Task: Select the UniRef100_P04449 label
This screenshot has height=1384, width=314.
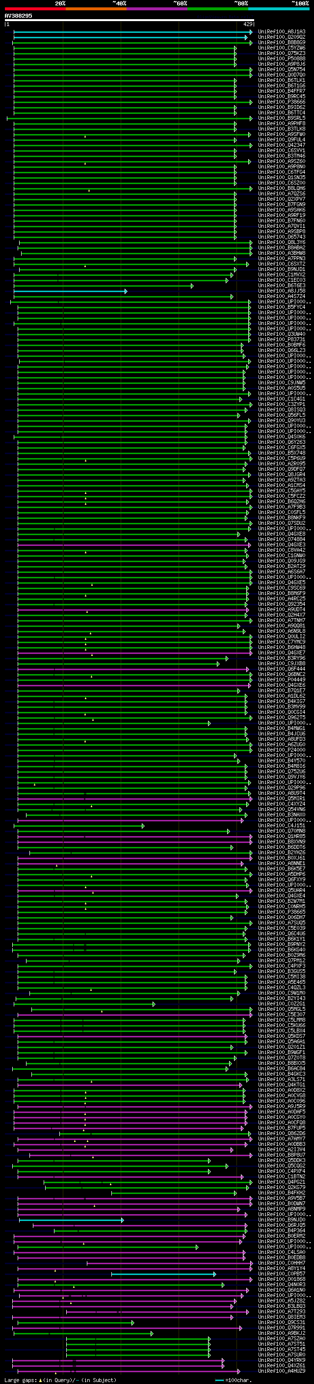Action: tap(282, 679)
